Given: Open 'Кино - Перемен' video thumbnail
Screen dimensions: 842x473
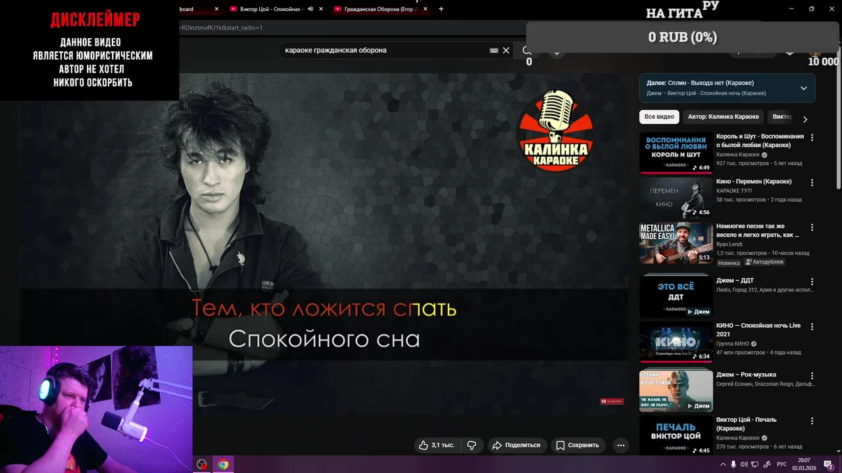Looking at the screenshot, I should pyautogui.click(x=676, y=198).
